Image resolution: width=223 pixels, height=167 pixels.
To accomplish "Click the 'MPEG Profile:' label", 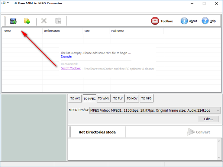I will pos(79,110).
